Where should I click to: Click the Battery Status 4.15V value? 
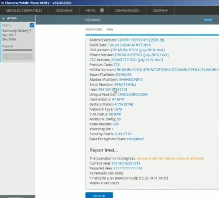[x=124, y=104]
